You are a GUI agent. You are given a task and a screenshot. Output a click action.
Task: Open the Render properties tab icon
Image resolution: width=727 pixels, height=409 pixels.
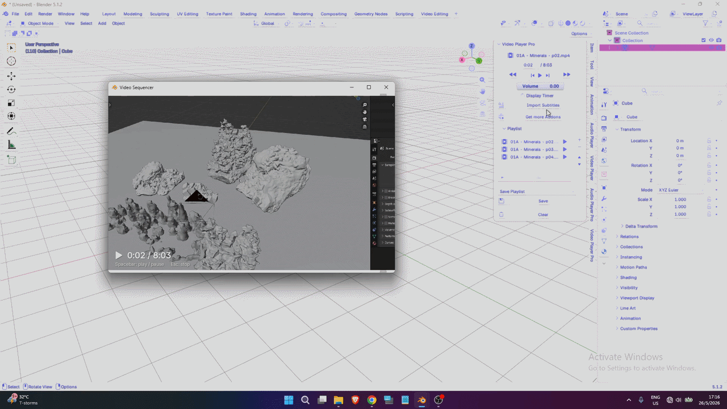604,118
